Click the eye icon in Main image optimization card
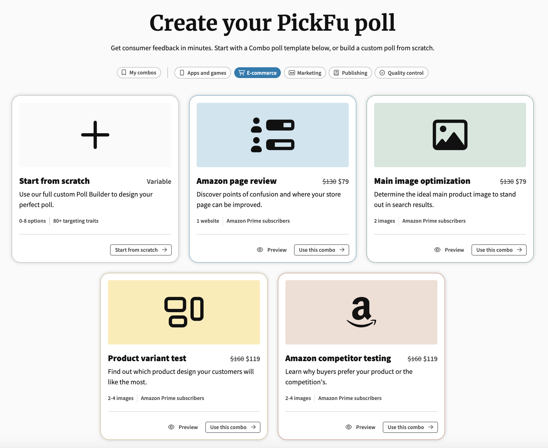The image size is (548, 448). 437,250
